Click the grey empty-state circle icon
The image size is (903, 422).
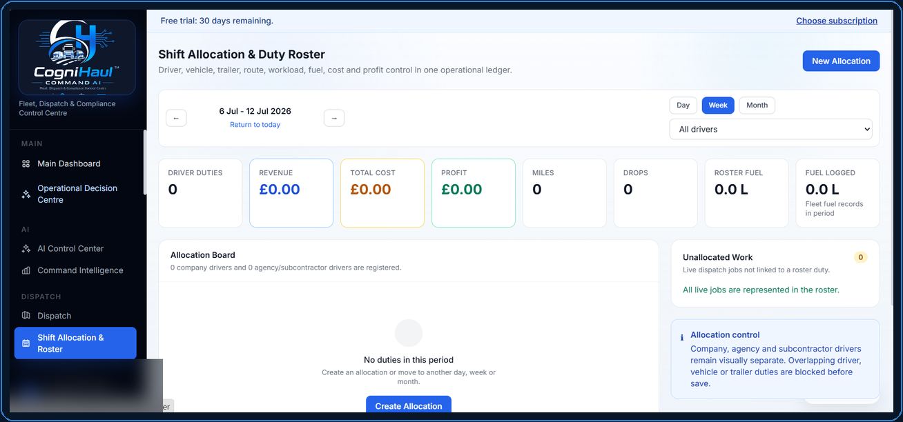(409, 333)
